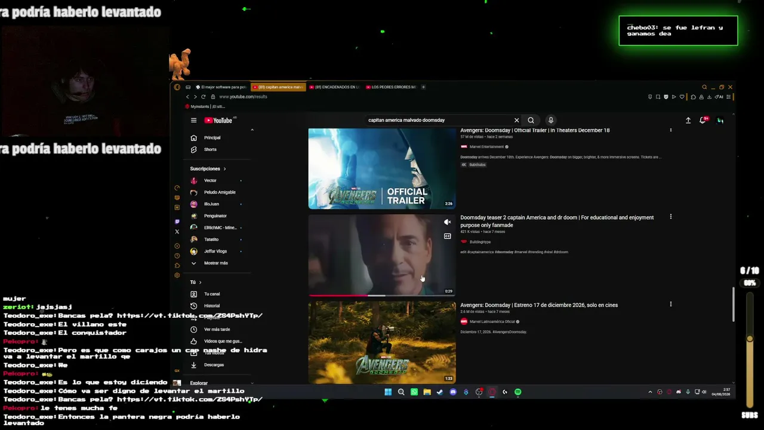Unmute the Doomsday teaser 2 preview
This screenshot has height=430, width=764.
[x=447, y=222]
